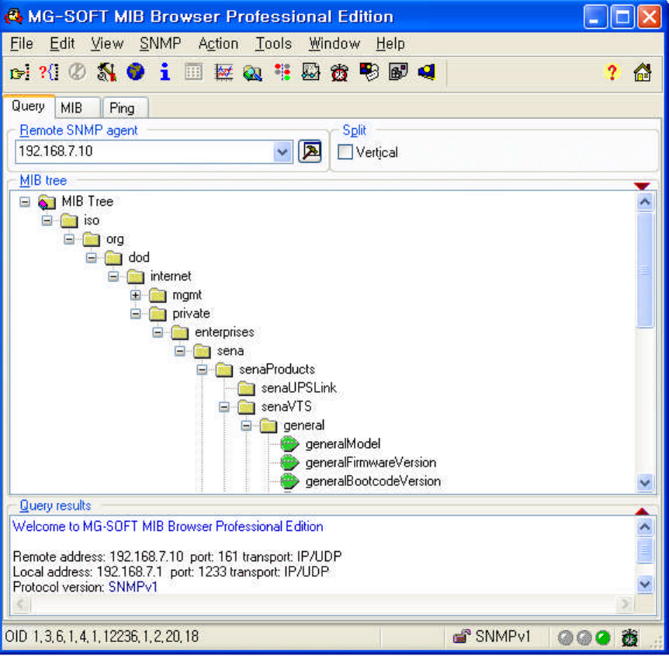Toggle the Vertical split checkbox

pyautogui.click(x=345, y=152)
